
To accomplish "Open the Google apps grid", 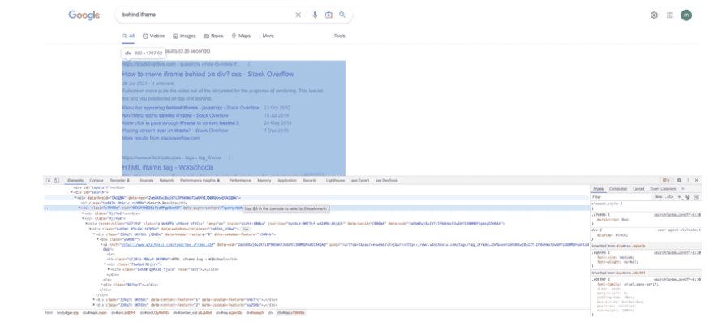I will (669, 15).
